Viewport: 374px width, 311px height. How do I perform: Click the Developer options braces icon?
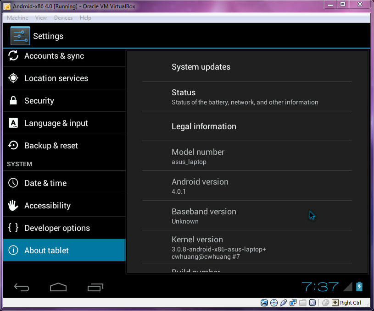click(x=13, y=228)
